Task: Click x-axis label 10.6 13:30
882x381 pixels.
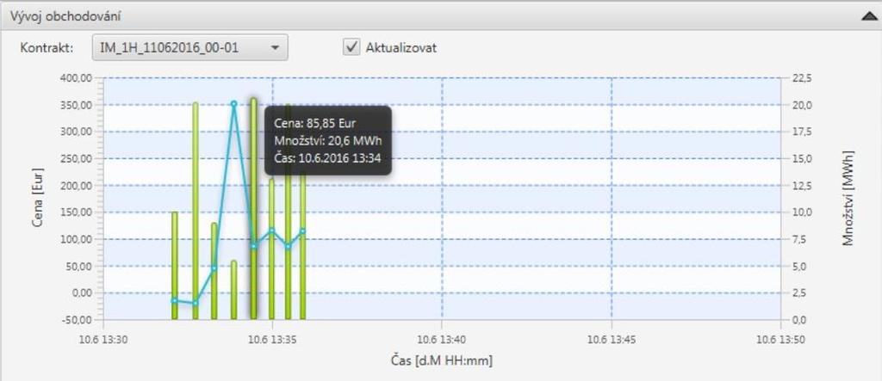Action: coord(103,340)
